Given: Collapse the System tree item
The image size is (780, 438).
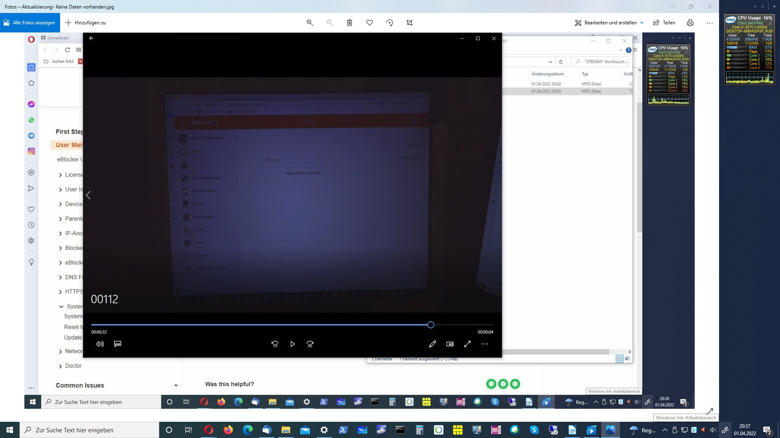Looking at the screenshot, I should pyautogui.click(x=61, y=307).
